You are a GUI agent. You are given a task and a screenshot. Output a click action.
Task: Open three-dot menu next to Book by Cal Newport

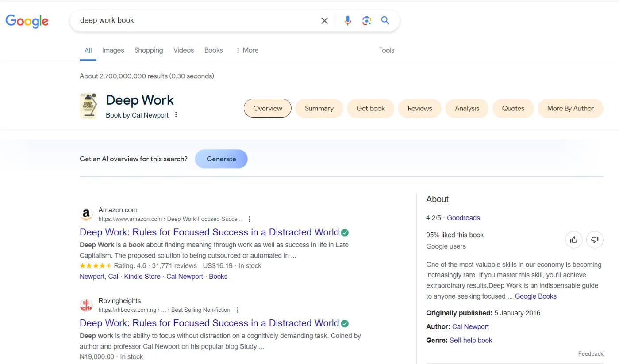click(x=176, y=115)
